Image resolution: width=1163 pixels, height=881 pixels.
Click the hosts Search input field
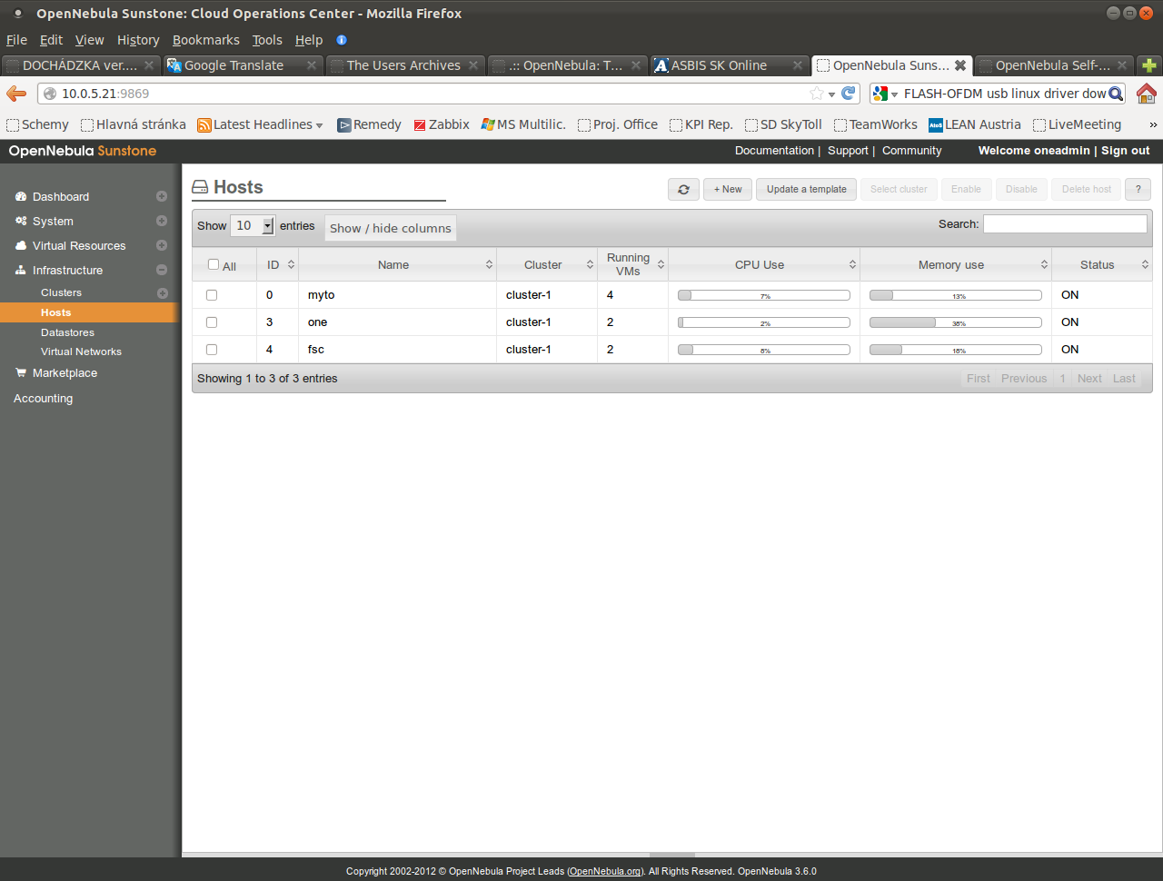(1065, 223)
